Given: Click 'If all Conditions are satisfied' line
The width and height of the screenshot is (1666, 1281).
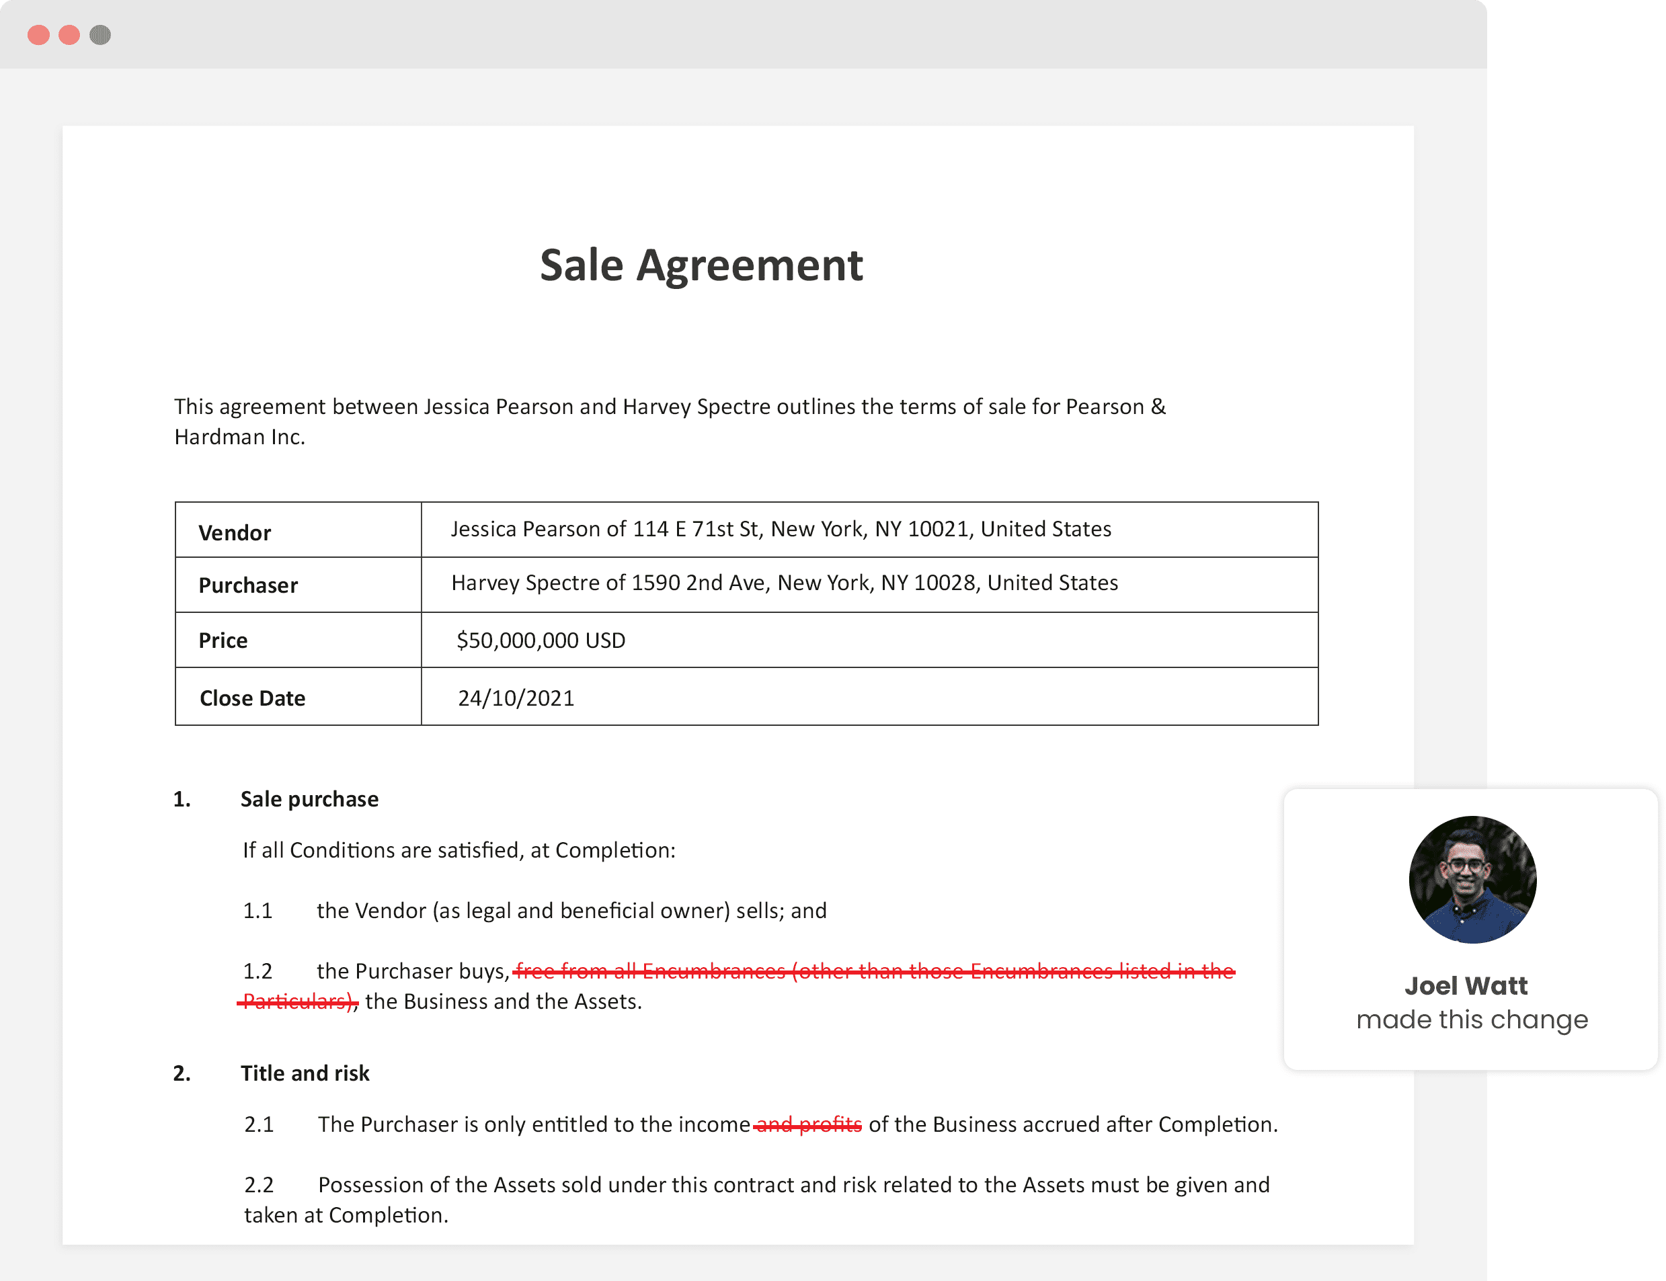Looking at the screenshot, I should [x=459, y=850].
